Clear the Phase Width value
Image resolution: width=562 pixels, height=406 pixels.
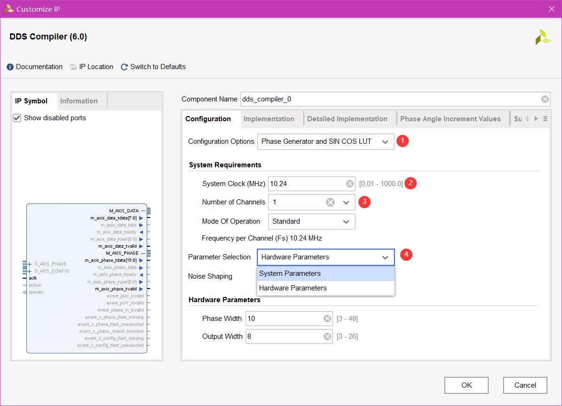(327, 319)
